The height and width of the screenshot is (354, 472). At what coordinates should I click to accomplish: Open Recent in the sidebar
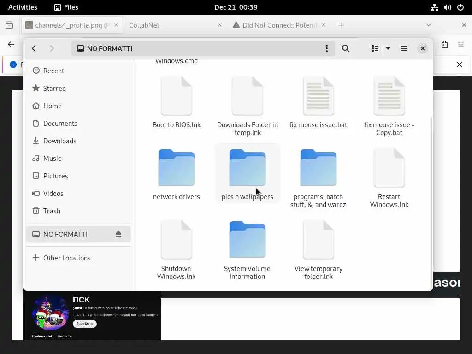[78, 71]
